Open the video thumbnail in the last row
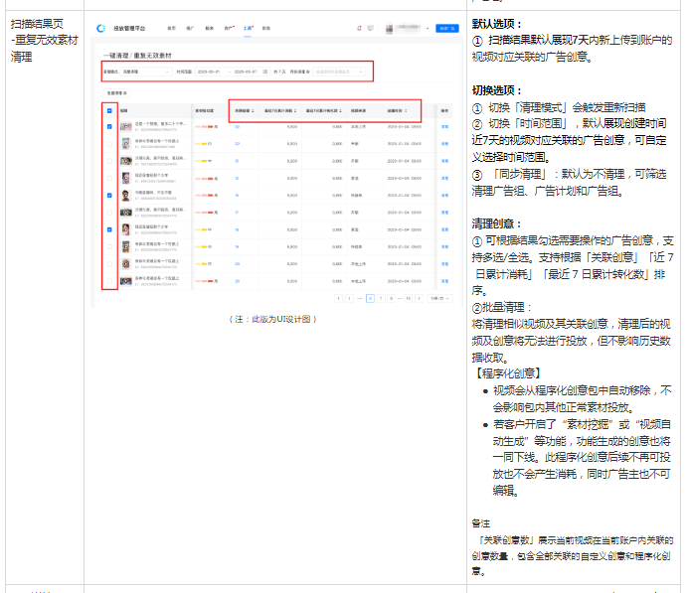Image resolution: width=689 pixels, height=593 pixels. pos(126,281)
